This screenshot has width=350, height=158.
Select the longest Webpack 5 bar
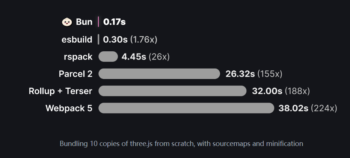[186, 108]
